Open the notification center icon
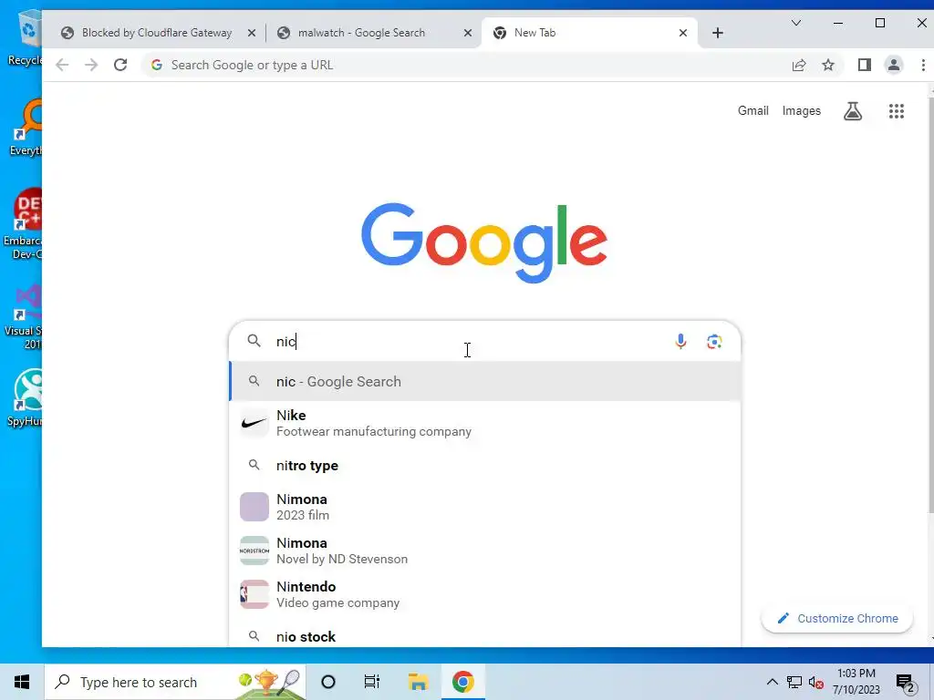934x700 pixels. [x=905, y=683]
